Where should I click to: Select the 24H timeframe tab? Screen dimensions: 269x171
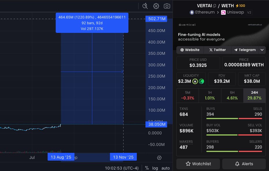[254, 96]
